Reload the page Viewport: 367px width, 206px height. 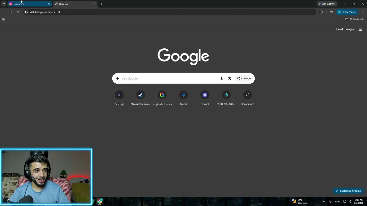pos(18,12)
